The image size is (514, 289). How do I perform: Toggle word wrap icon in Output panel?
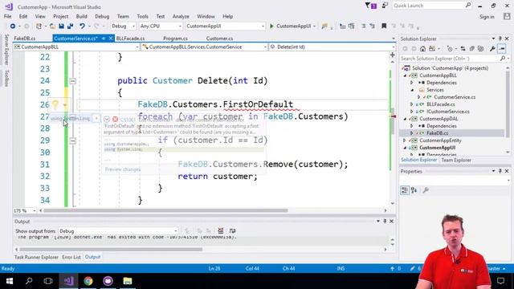pyautogui.click(x=232, y=230)
